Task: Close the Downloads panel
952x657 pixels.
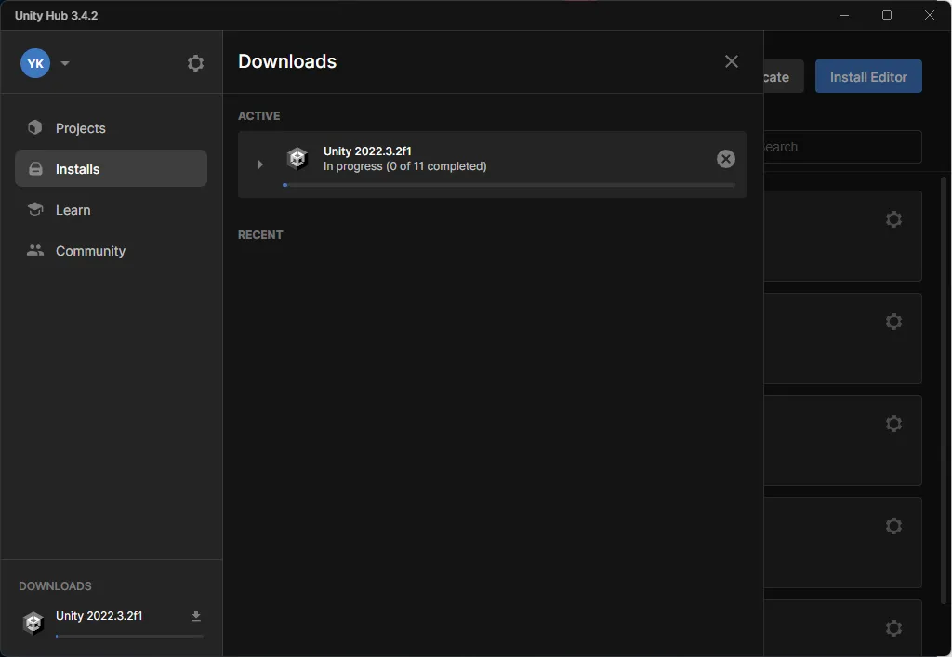Action: 732,61
